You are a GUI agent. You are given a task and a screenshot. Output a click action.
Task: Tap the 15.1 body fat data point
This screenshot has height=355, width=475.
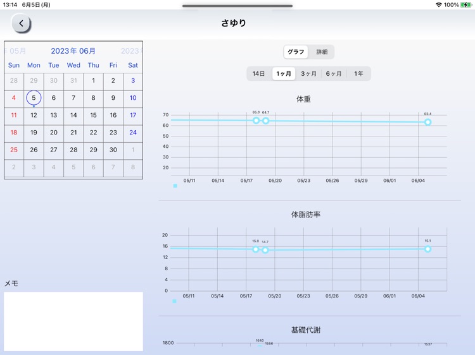coord(427,249)
